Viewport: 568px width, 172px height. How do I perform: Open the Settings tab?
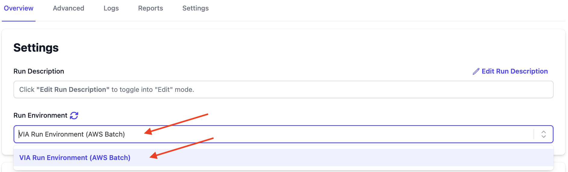point(195,8)
